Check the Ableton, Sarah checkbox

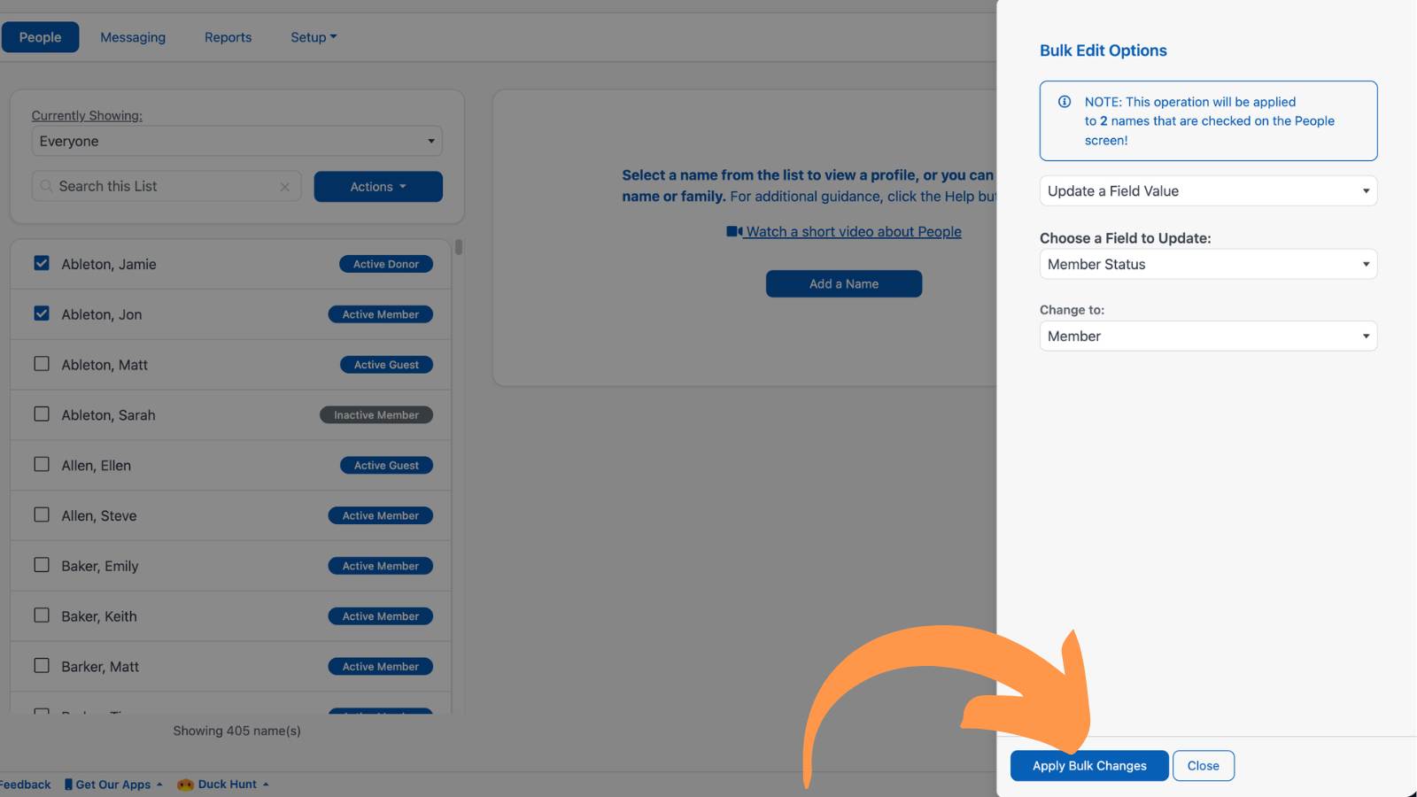click(x=42, y=414)
